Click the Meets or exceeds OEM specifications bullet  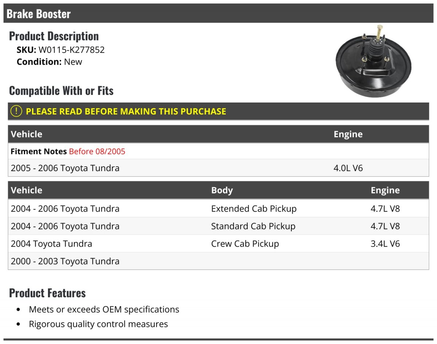104,309
